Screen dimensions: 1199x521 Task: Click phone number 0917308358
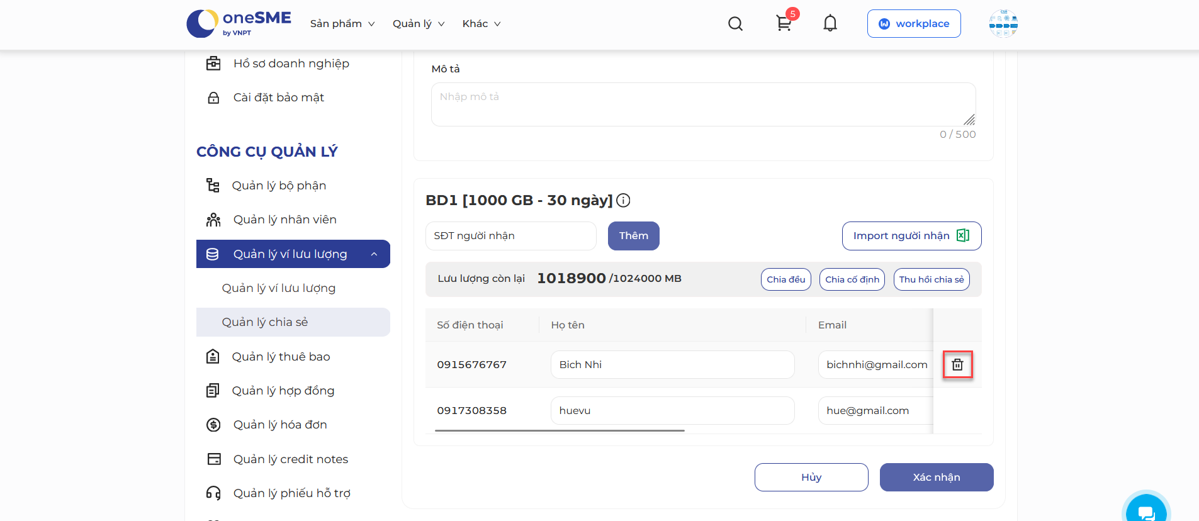click(471, 411)
